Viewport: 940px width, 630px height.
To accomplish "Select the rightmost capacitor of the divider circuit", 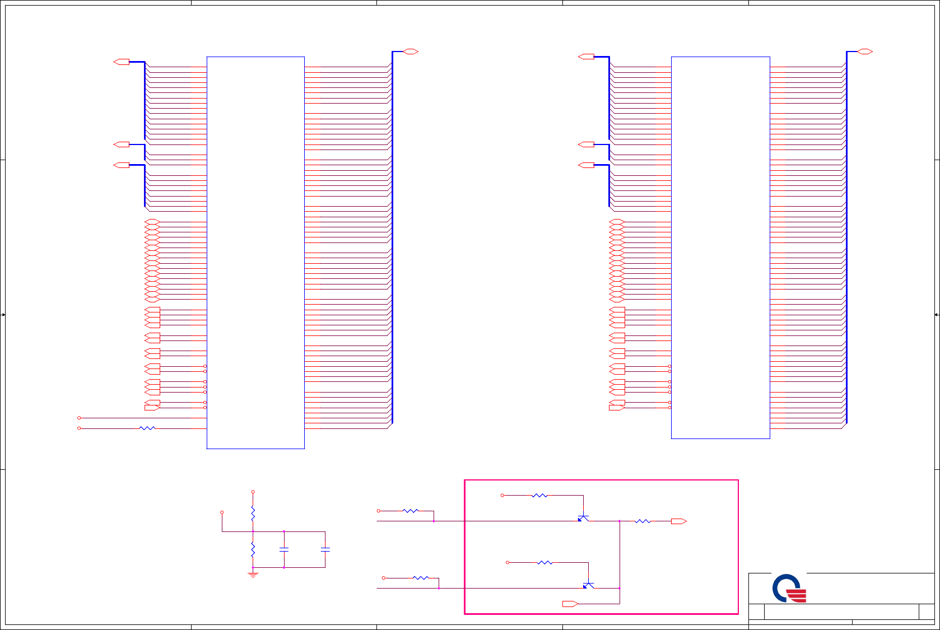I will tap(325, 550).
